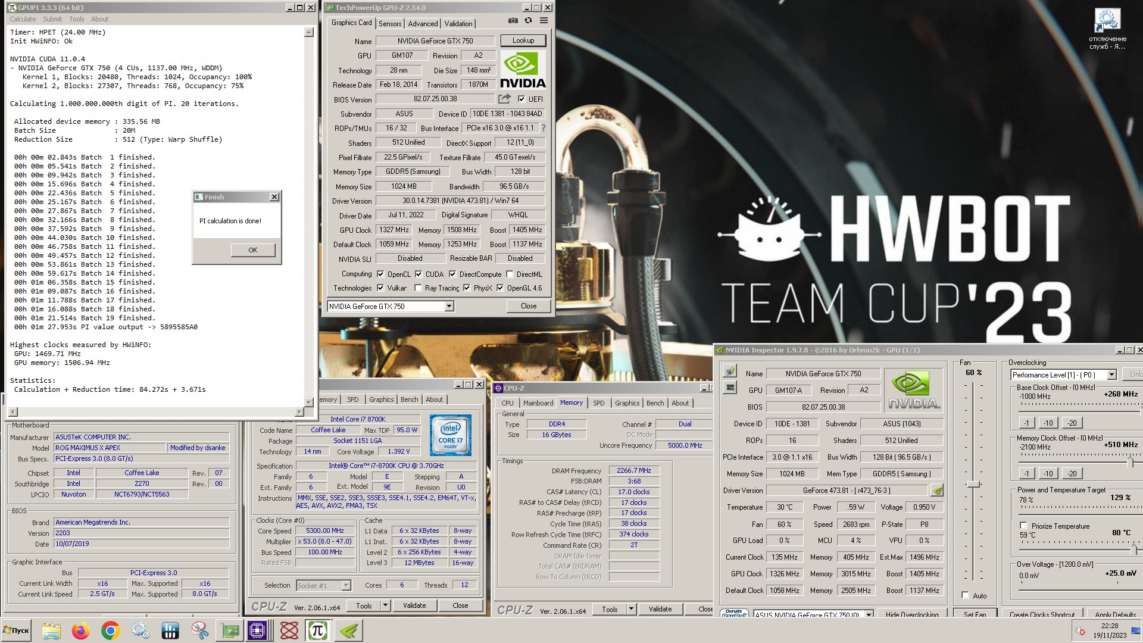Viewport: 1143px width, 643px height.
Task: Click fan speed vertical slider handle
Action: [x=973, y=484]
